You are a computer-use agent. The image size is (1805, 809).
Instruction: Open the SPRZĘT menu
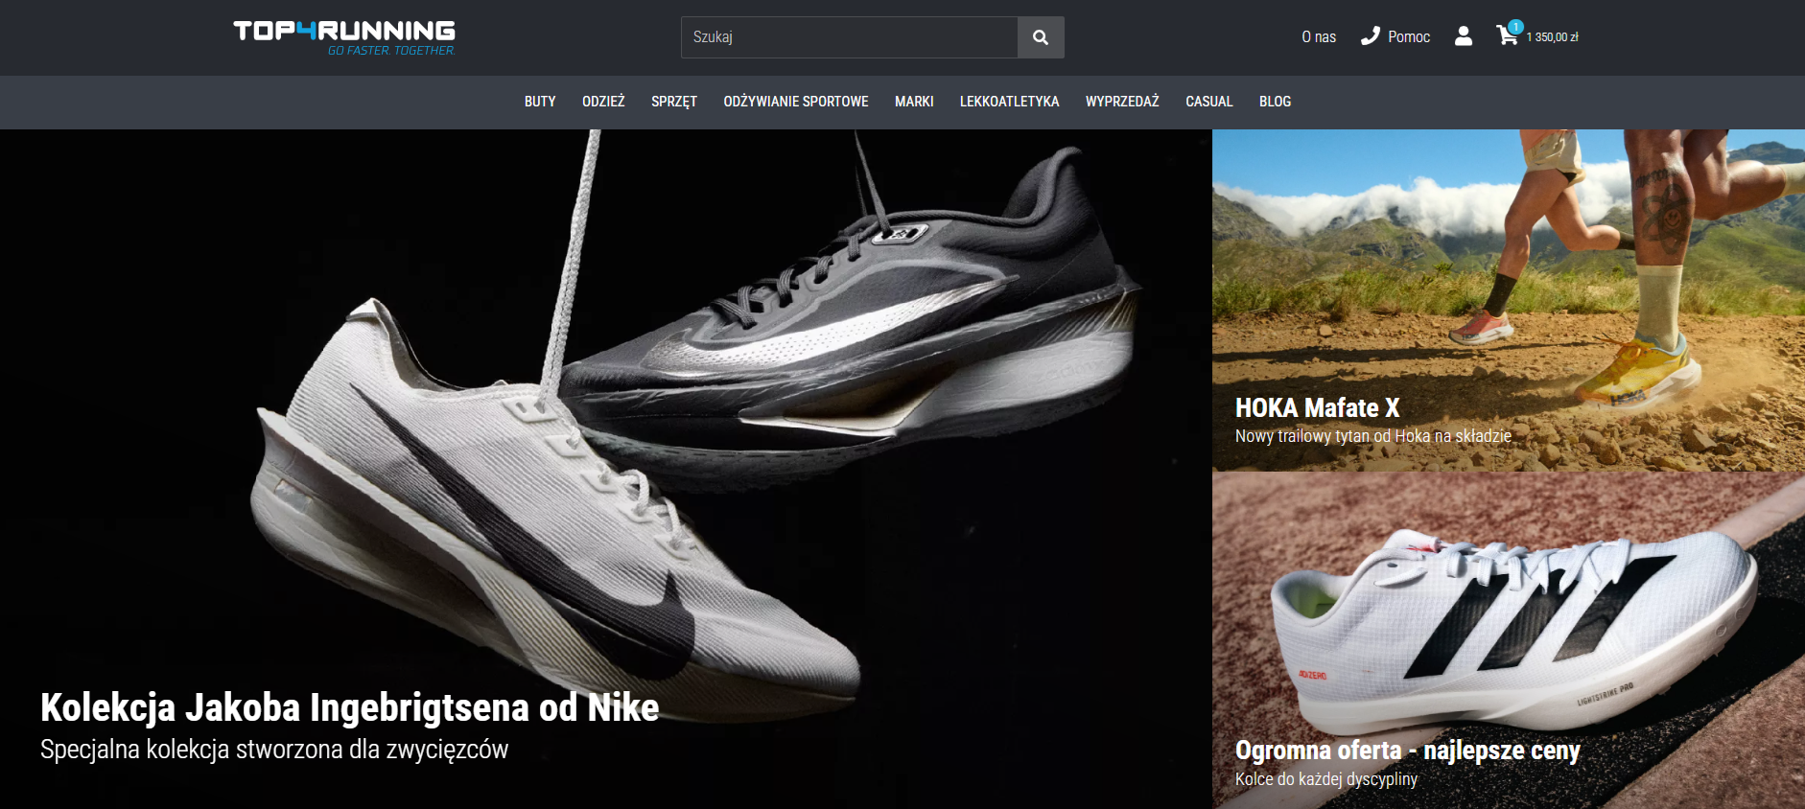pos(674,102)
